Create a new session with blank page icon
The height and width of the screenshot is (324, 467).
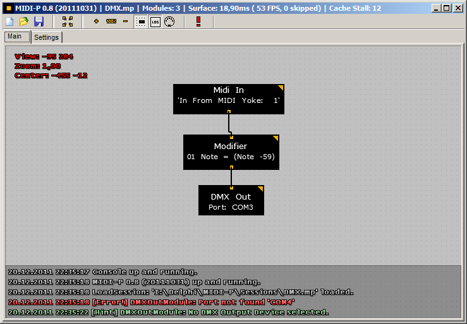pos(9,21)
